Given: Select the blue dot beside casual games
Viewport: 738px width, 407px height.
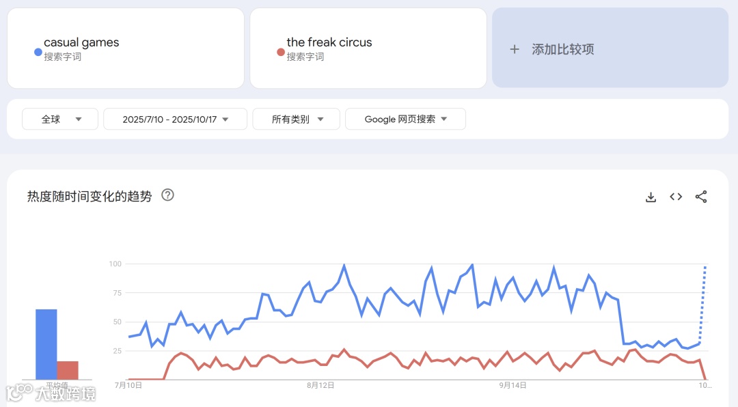Looking at the screenshot, I should tap(38, 52).
